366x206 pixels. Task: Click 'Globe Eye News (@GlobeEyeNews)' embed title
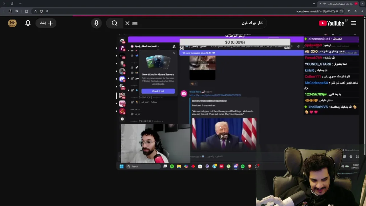[209, 101]
